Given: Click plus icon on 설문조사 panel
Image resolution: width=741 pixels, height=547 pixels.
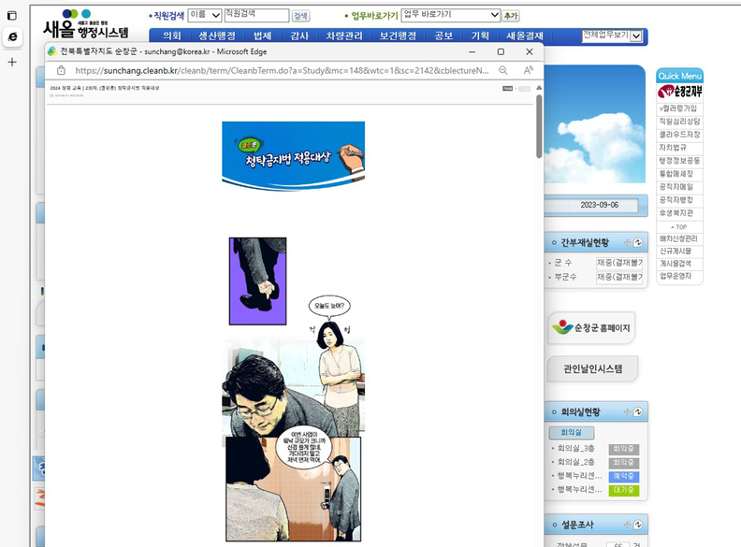Looking at the screenshot, I should (628, 525).
